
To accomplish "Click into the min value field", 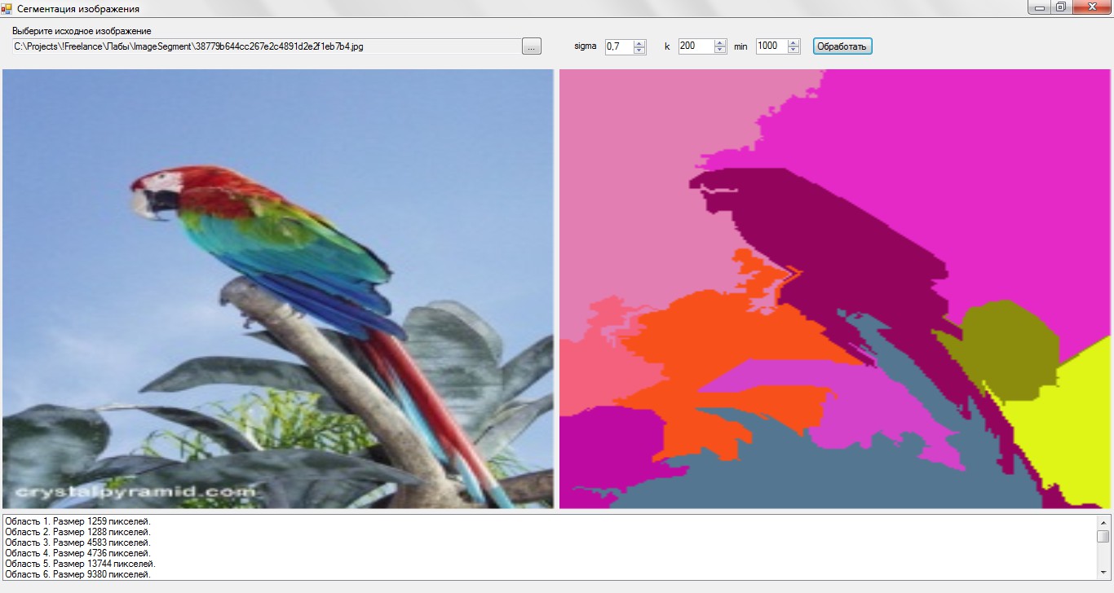I will coord(771,46).
